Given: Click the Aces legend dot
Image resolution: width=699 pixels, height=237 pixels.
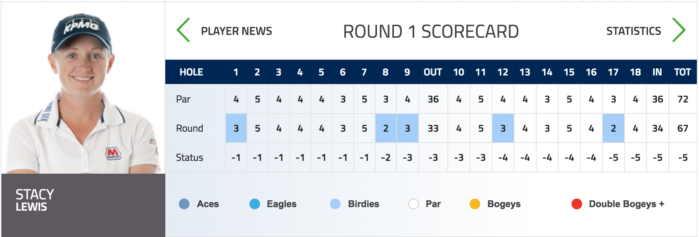Looking at the screenshot, I should [184, 204].
